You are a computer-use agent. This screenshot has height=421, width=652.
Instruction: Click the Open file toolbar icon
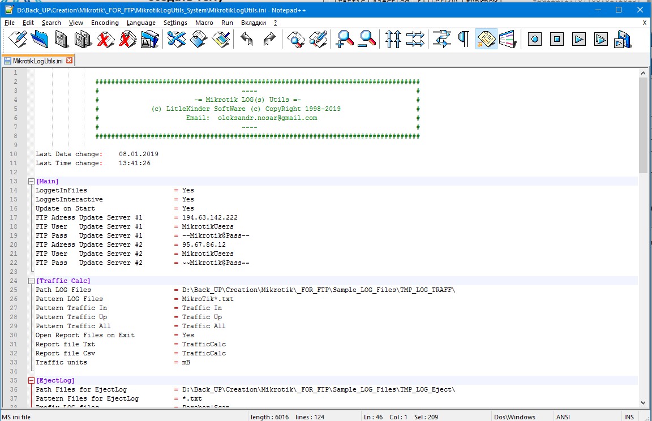point(40,40)
